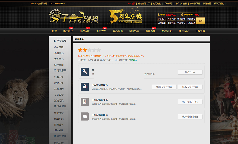
Task: Click the 5周年庆典 anniversary banner
Action: pos(125,17)
